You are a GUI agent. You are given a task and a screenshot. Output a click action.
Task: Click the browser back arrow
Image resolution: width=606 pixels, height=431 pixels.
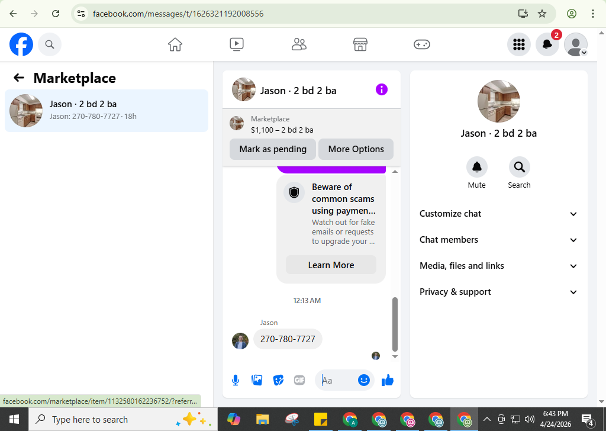point(13,14)
